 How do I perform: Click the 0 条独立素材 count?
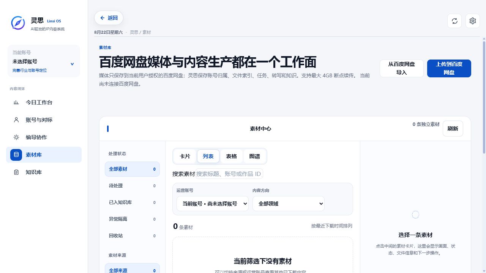pyautogui.click(x=426, y=124)
